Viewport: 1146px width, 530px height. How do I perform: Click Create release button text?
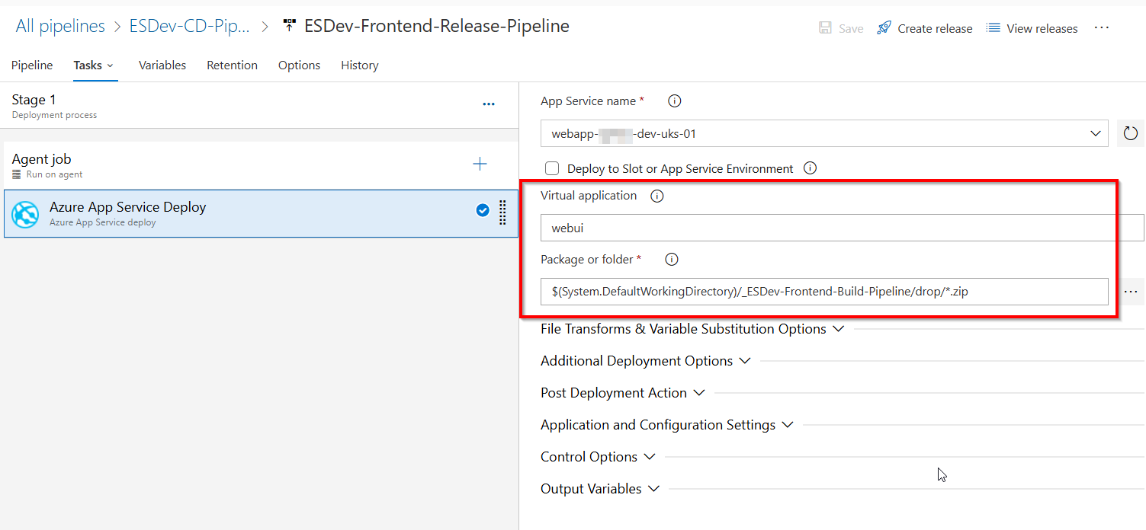click(x=935, y=29)
